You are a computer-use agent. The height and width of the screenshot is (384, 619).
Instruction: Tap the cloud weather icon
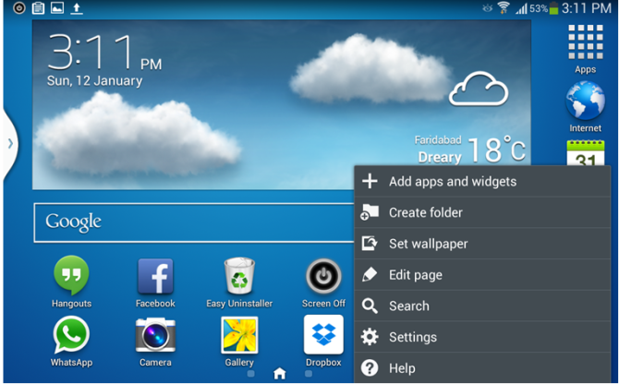coord(479,89)
